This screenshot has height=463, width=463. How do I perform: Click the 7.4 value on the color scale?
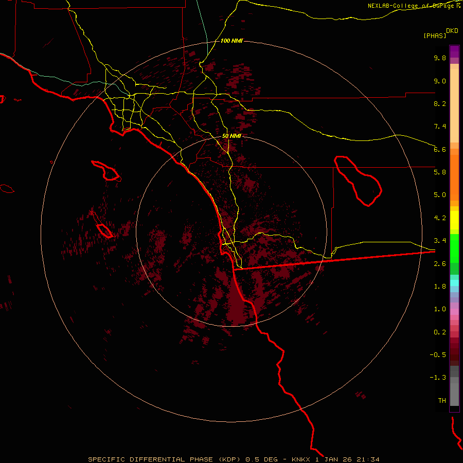pos(440,127)
